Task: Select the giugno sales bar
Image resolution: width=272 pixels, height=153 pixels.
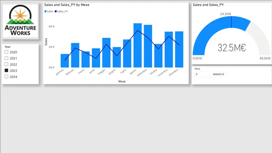Action: tap(117, 57)
